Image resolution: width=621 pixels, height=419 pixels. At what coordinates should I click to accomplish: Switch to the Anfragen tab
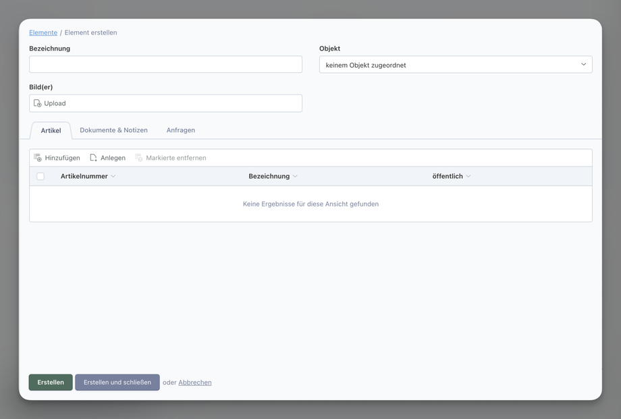pos(181,130)
